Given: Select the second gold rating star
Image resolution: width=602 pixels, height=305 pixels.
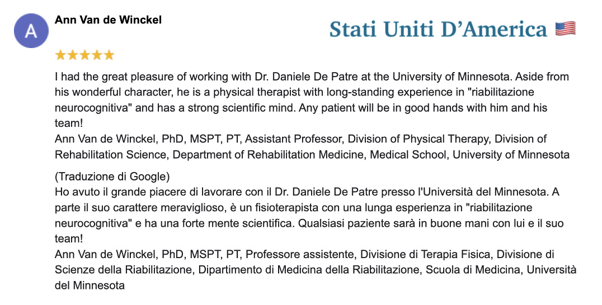Looking at the screenshot, I should point(73,55).
